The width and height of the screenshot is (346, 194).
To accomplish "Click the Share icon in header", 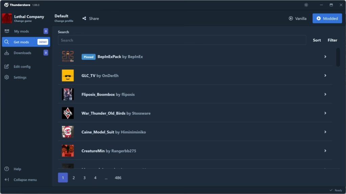I will click(84, 19).
